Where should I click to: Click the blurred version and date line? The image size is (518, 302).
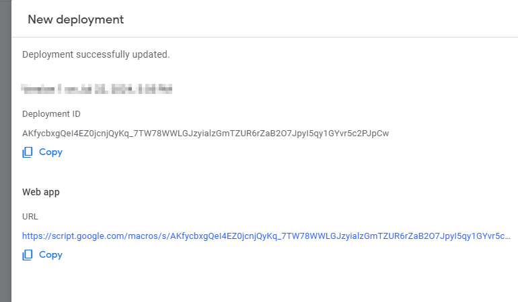click(97, 89)
